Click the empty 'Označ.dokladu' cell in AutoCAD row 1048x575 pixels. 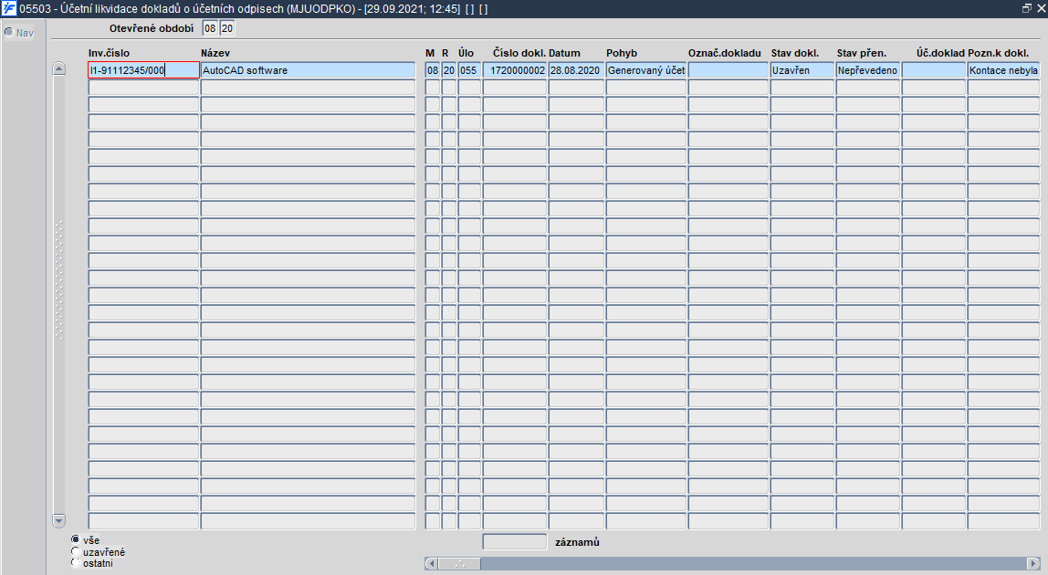(x=728, y=70)
